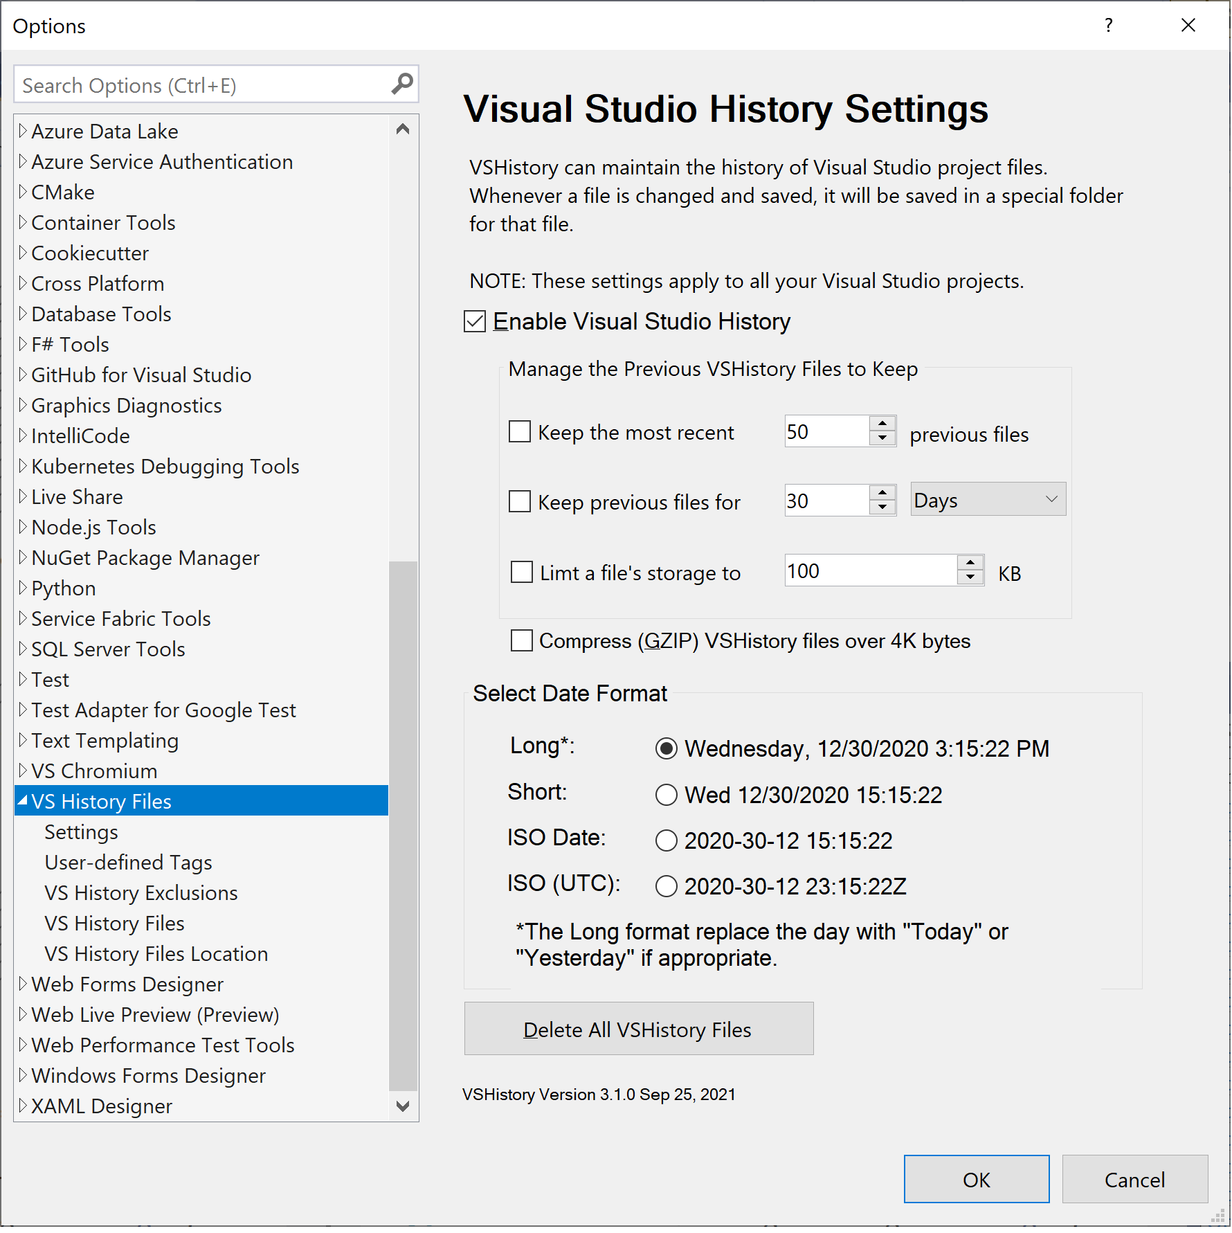Check Keep the most recent option
This screenshot has width=1232, height=1233.
coord(520,432)
